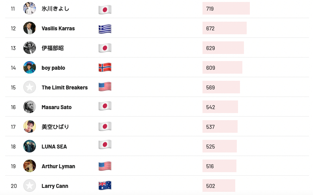This screenshot has height=195, width=313.
Task: Click the Japan flag beside Masaru Sato
Action: pos(105,107)
